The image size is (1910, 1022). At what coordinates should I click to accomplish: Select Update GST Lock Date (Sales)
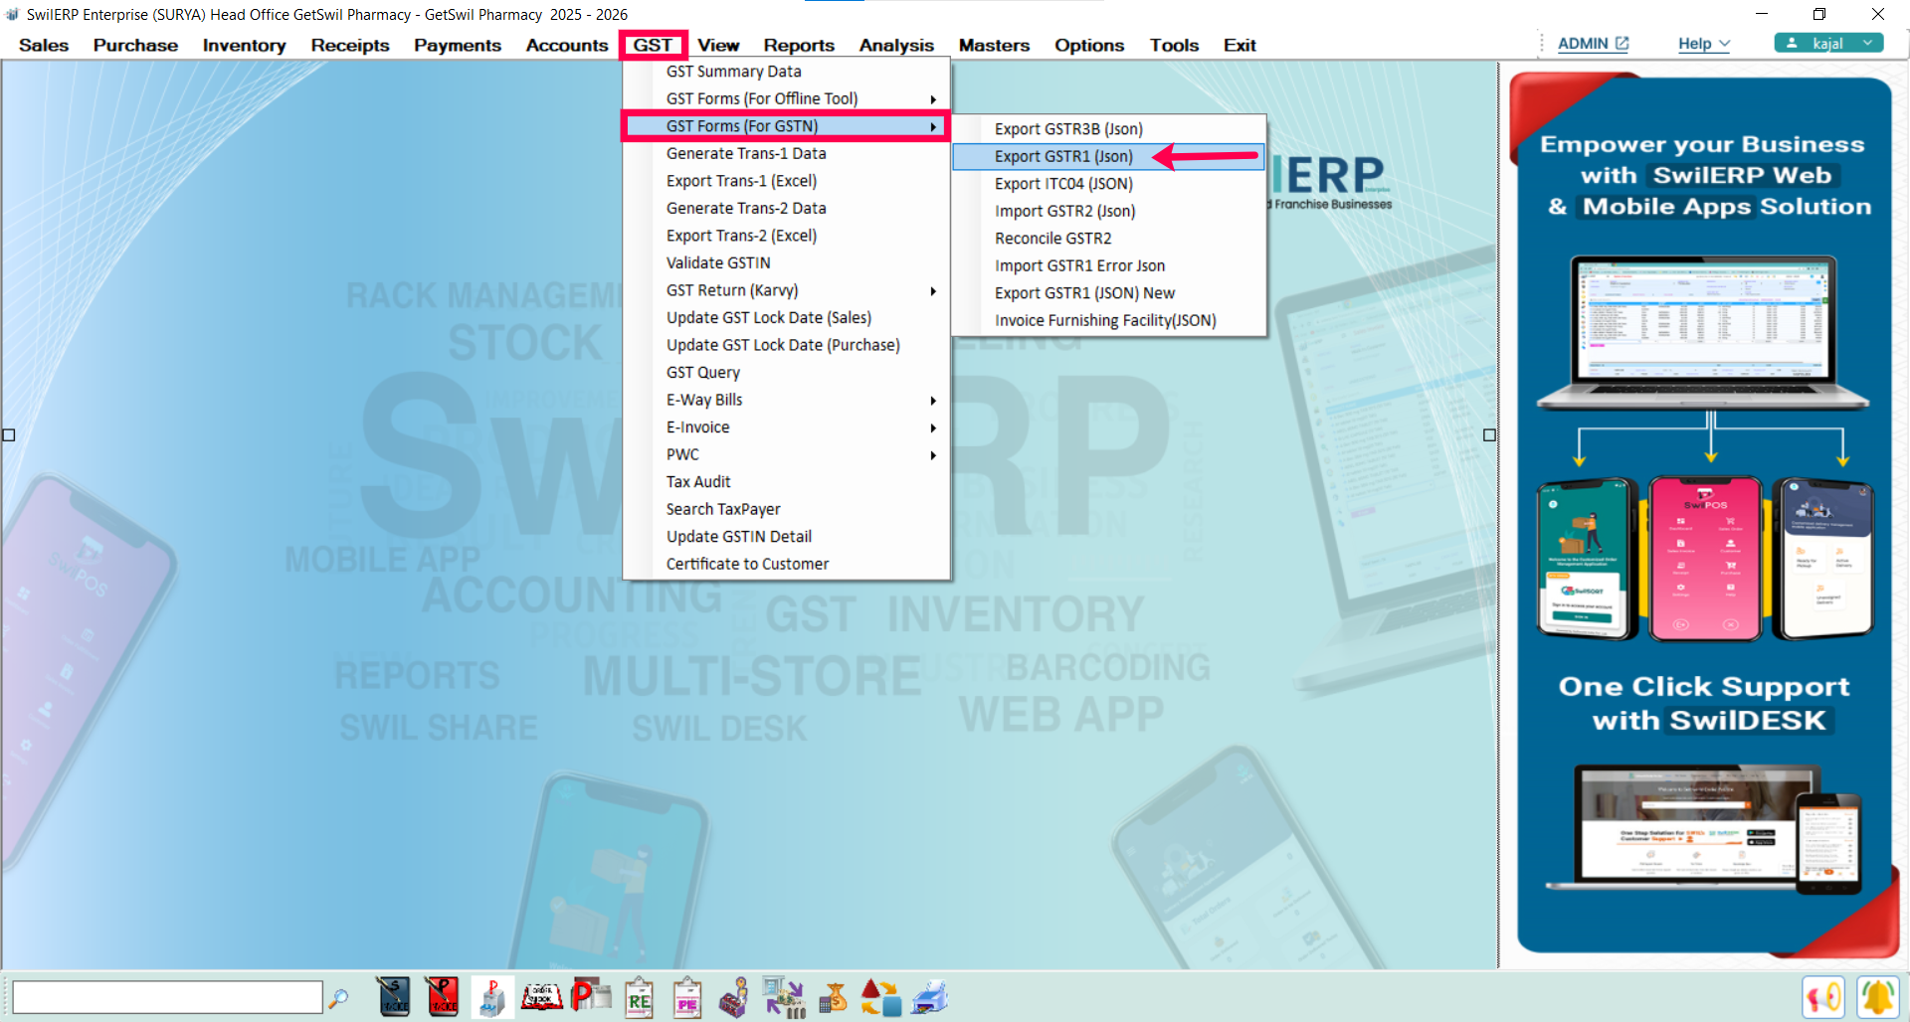(787, 318)
